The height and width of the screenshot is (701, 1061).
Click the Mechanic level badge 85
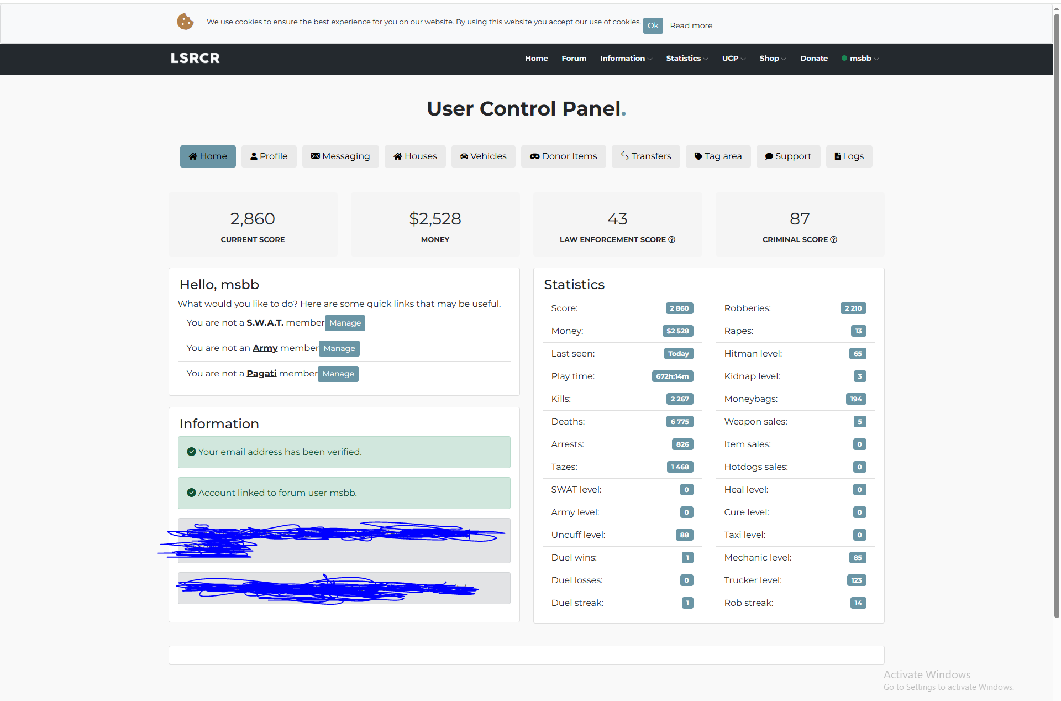pos(858,558)
